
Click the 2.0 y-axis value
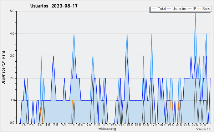click(x=12, y=78)
